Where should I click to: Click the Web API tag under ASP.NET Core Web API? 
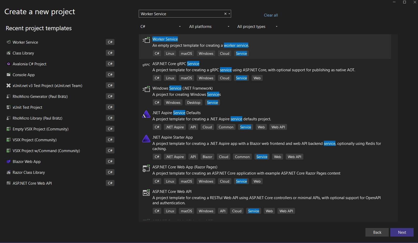tap(286, 211)
